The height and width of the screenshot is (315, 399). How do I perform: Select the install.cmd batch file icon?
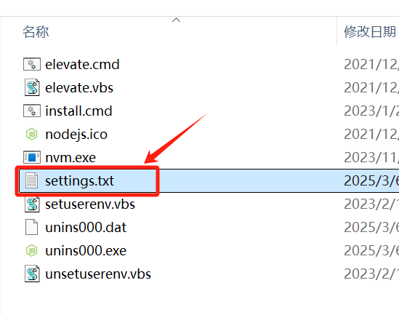click(x=32, y=111)
